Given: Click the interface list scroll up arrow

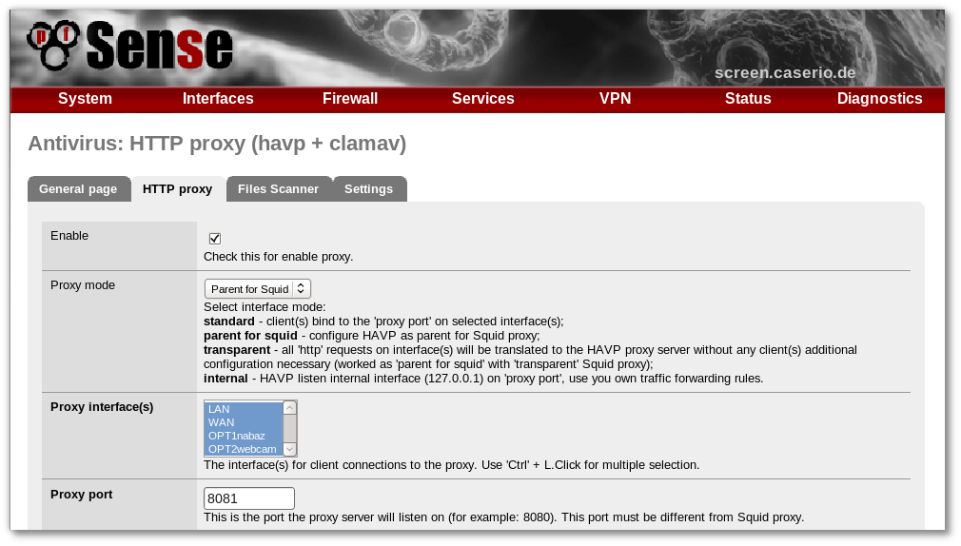Looking at the screenshot, I should 290,408.
